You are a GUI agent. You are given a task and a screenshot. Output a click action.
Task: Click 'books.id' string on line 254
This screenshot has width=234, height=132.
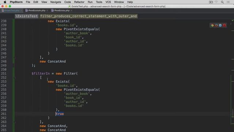(66, 85)
